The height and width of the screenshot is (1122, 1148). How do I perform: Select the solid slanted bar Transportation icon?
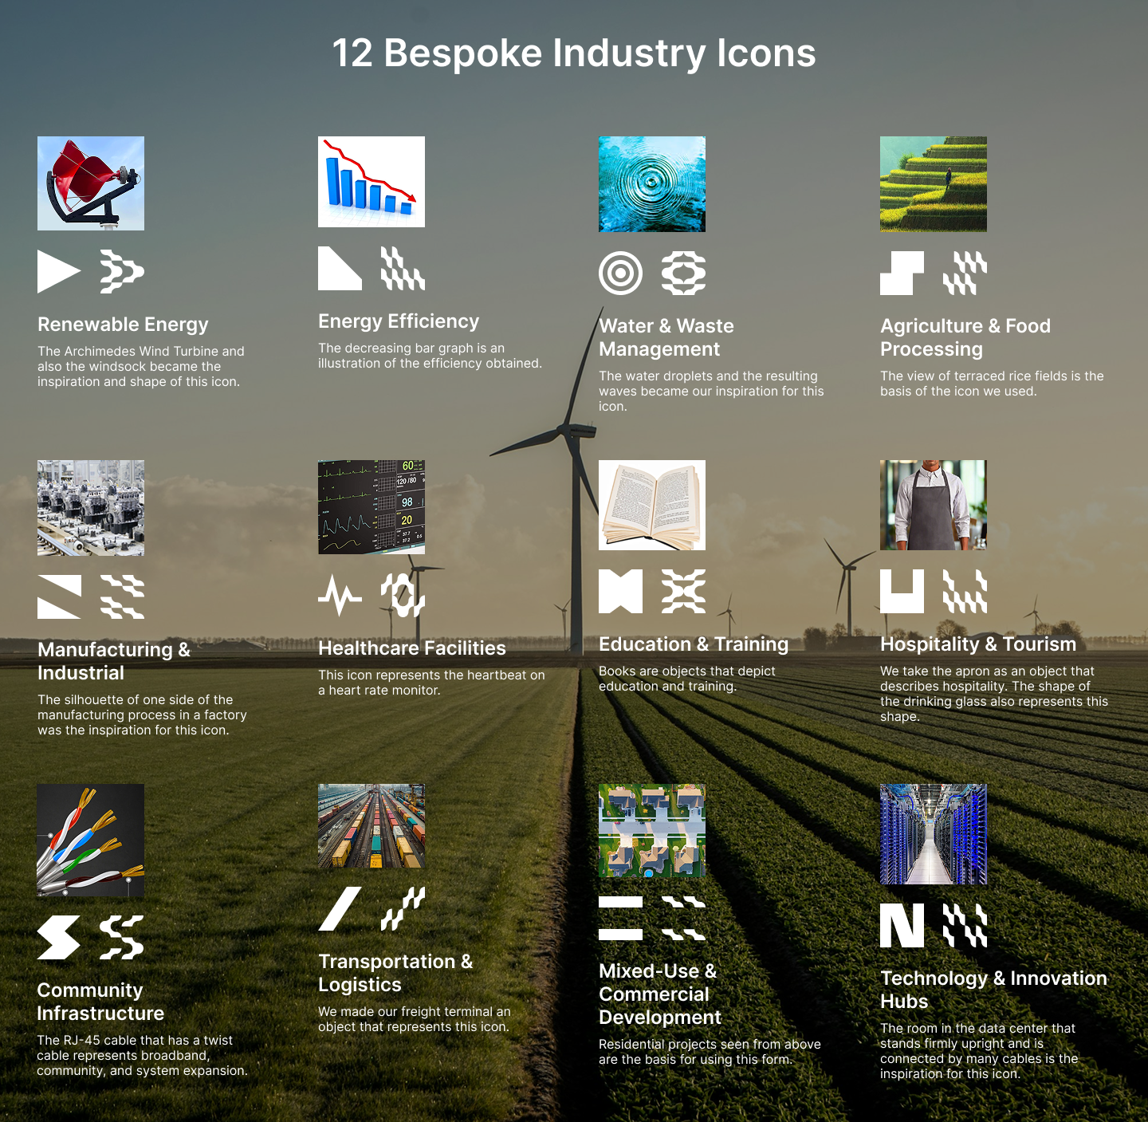click(x=340, y=909)
